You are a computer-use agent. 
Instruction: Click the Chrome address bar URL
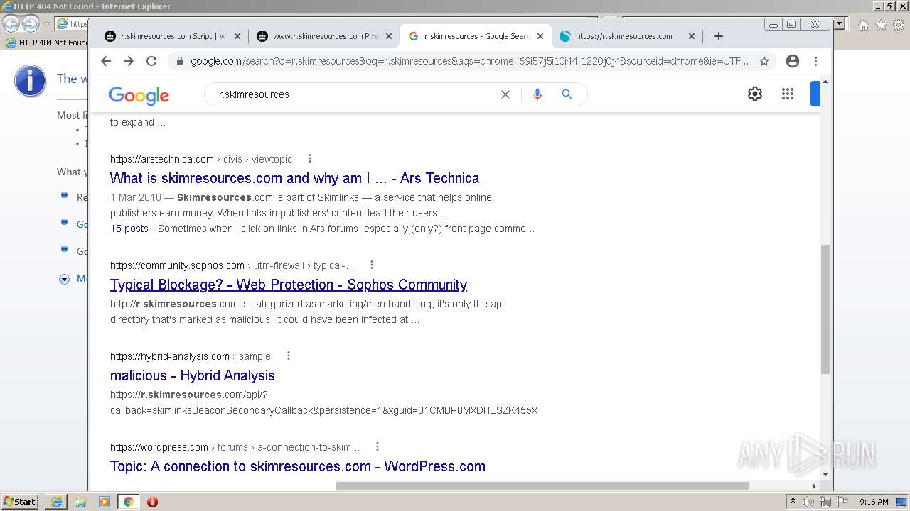tap(469, 61)
